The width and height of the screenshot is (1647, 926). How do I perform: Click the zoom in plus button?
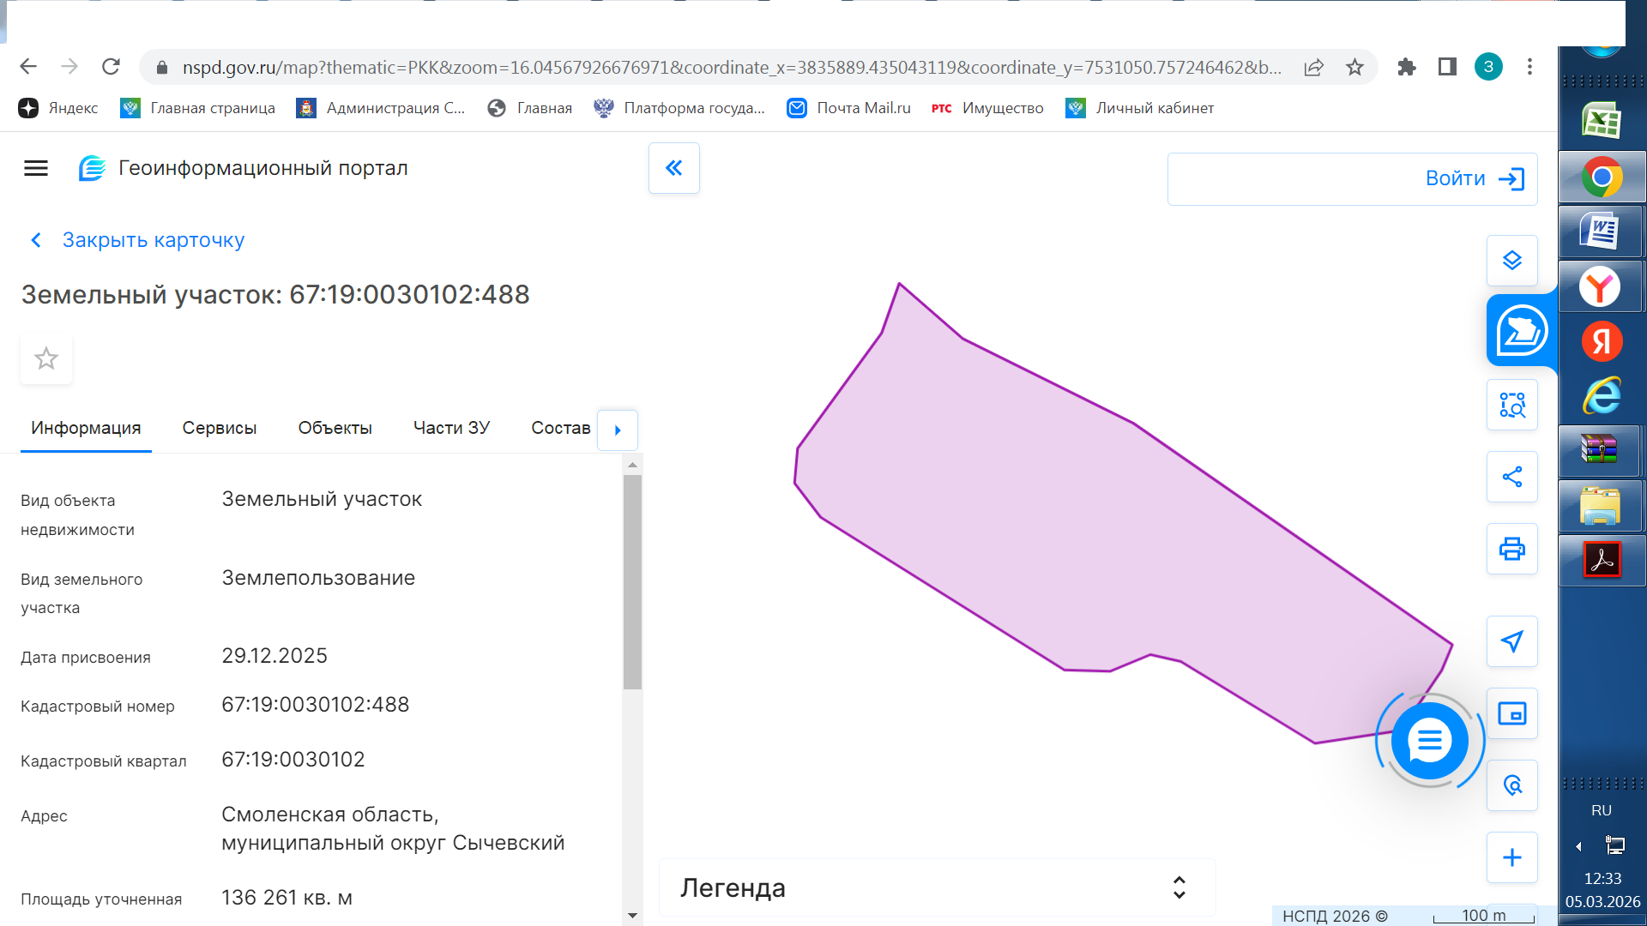point(1511,857)
